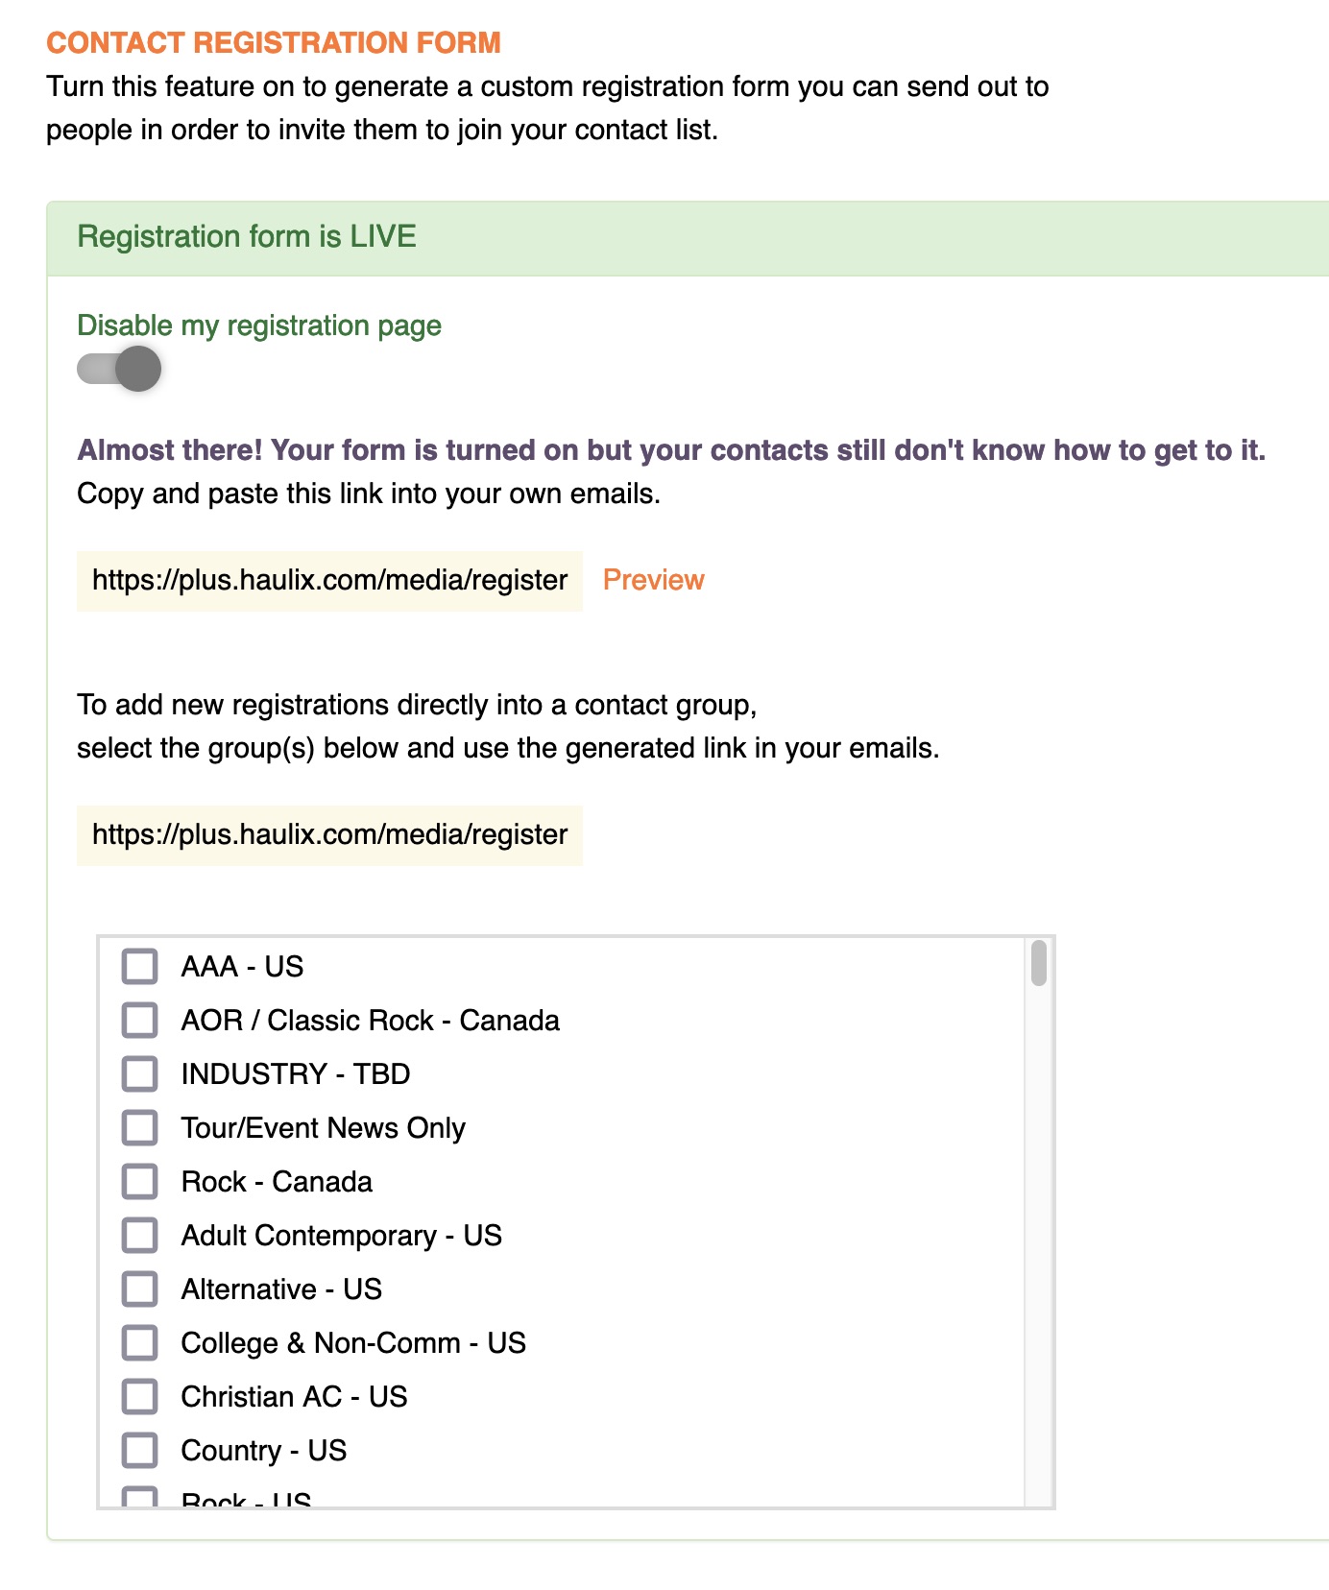This screenshot has height=1590, width=1329.
Task: Open the orange Preview link
Action: pyautogui.click(x=653, y=580)
